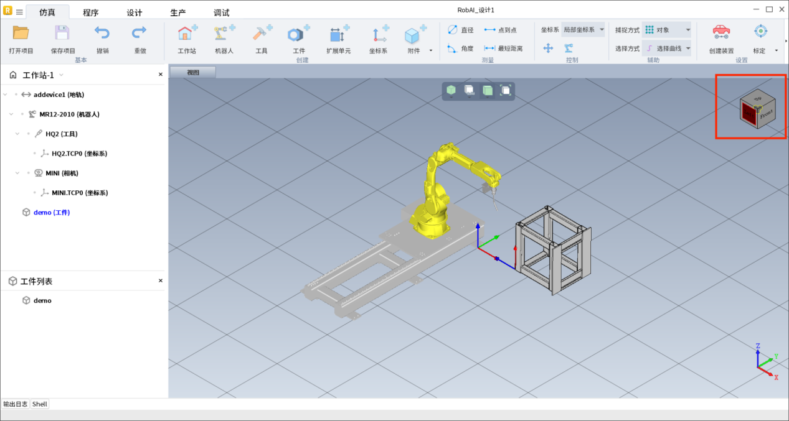The height and width of the screenshot is (421, 789).
Task: Open the 局部坐标系 coordinate dropdown
Action: [582, 30]
